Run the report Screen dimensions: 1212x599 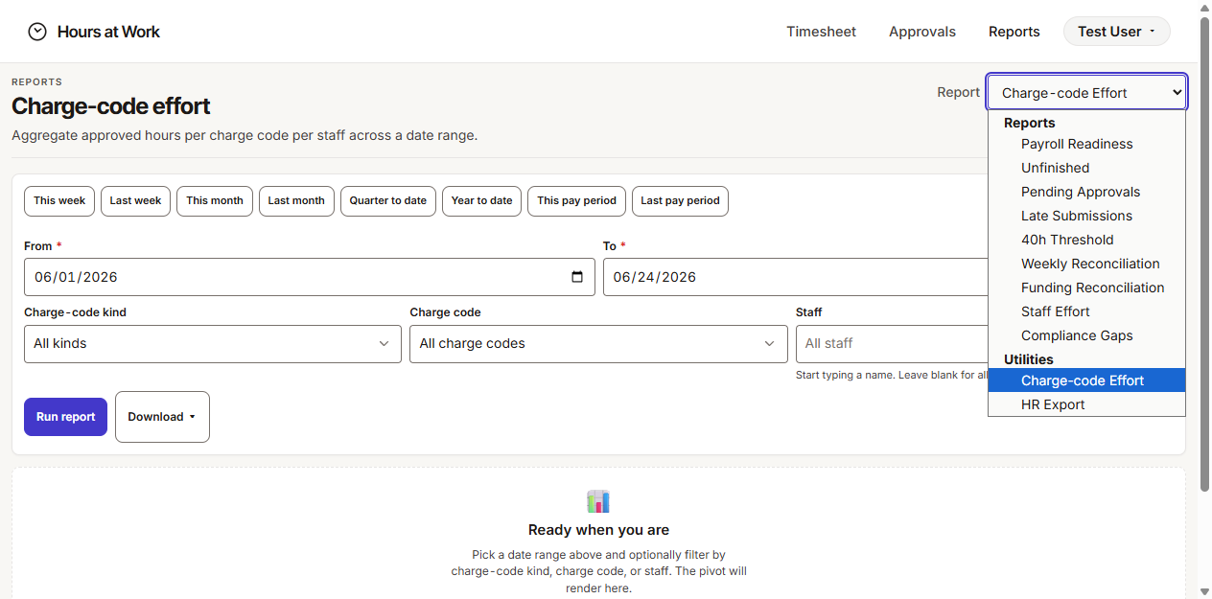65,417
